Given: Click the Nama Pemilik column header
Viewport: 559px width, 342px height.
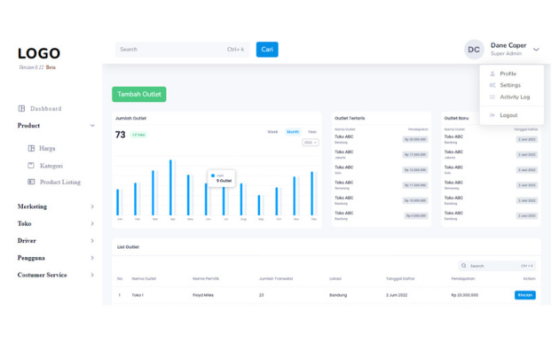Looking at the screenshot, I should (x=206, y=279).
